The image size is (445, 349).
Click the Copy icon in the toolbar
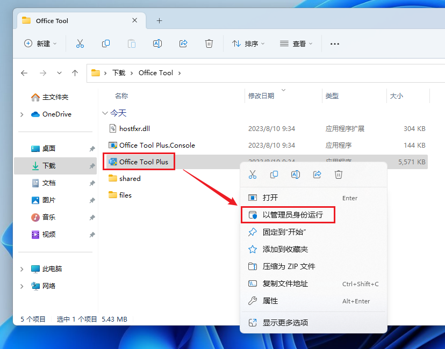click(x=106, y=43)
